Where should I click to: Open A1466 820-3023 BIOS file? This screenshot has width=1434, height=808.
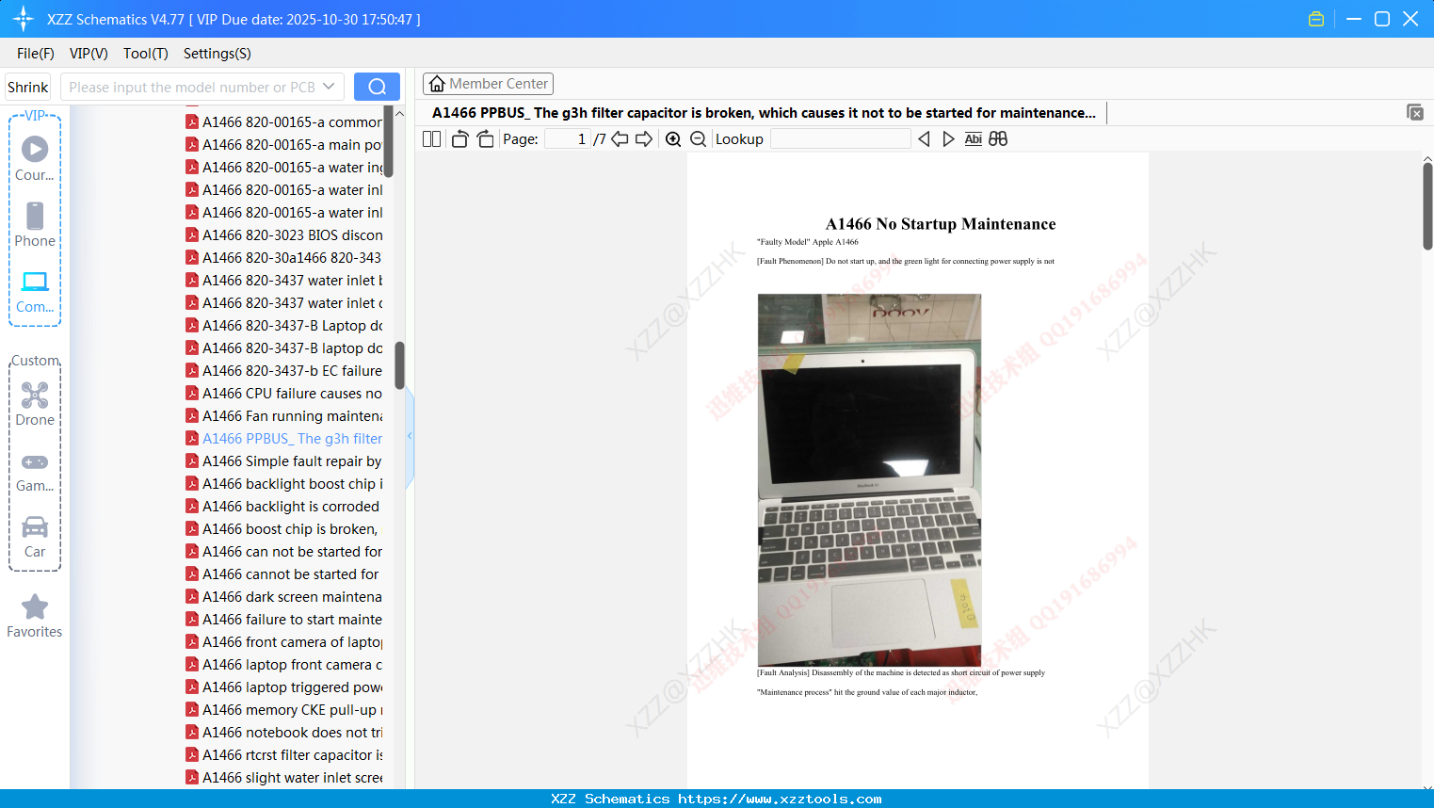pyautogui.click(x=284, y=235)
